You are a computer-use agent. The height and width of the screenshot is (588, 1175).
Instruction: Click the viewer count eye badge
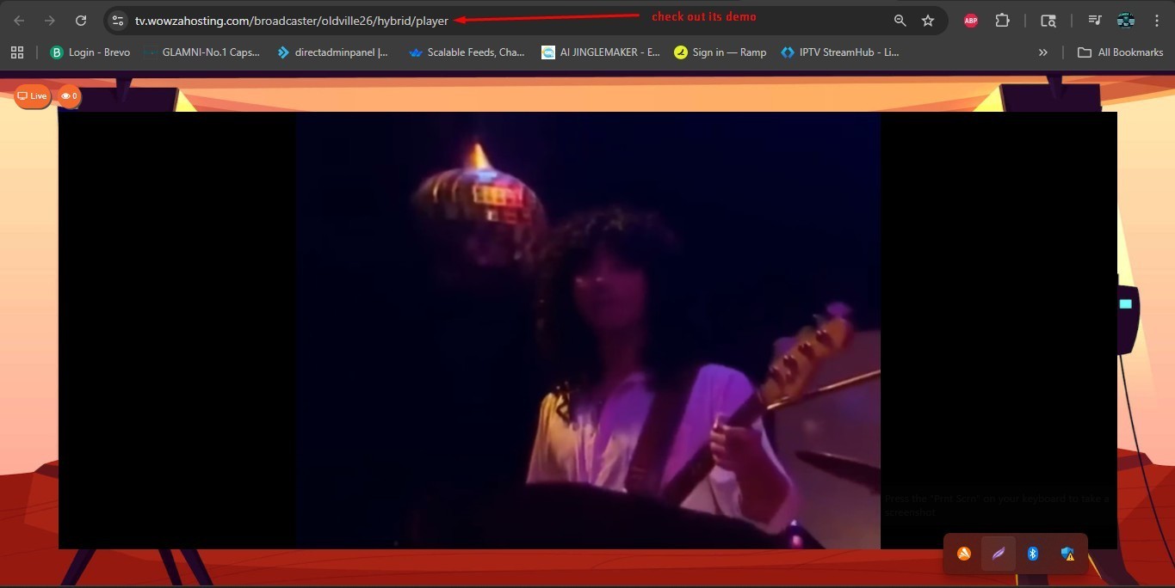click(70, 96)
